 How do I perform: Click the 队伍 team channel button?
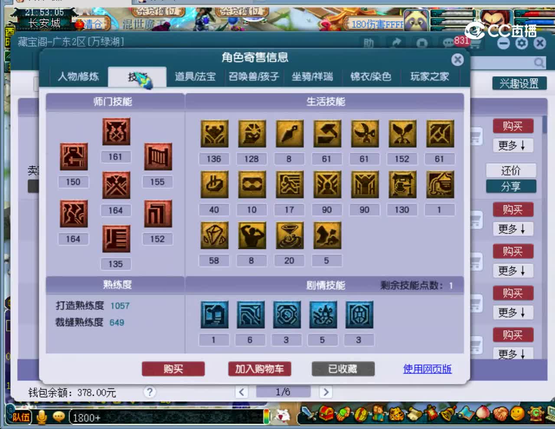tap(21, 417)
